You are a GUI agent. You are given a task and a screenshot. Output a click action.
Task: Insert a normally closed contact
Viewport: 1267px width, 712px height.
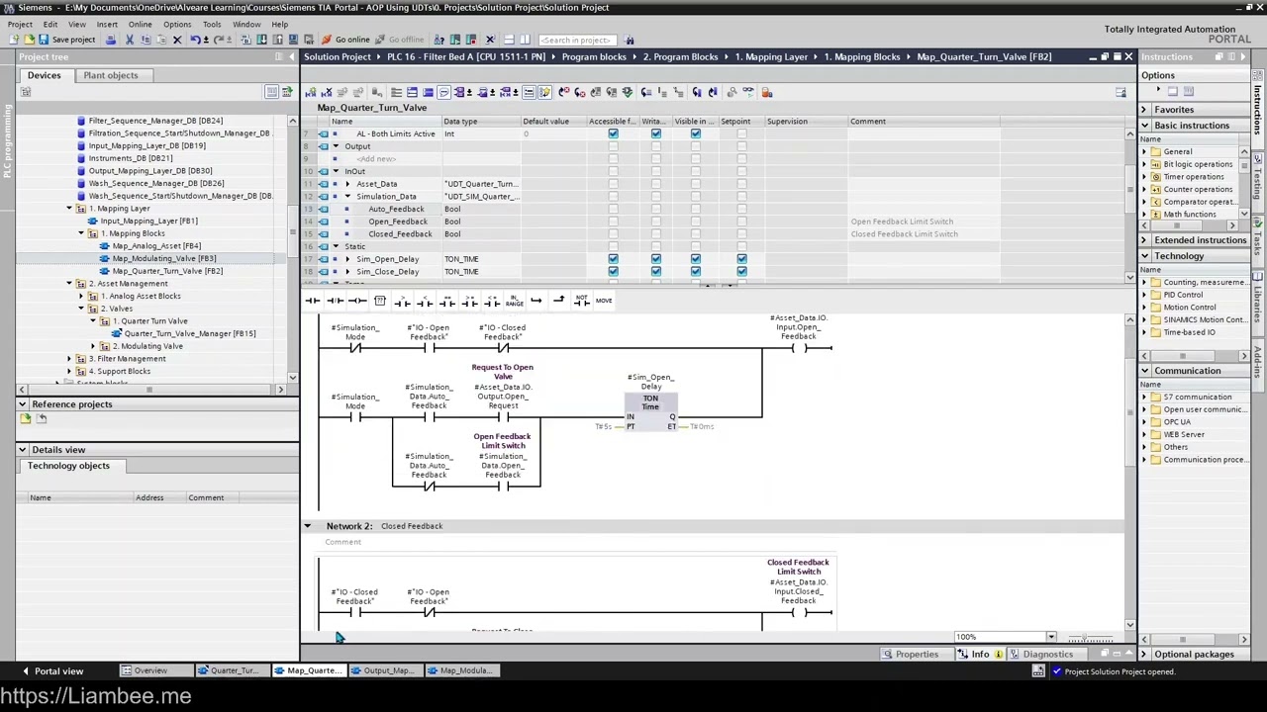tap(335, 301)
